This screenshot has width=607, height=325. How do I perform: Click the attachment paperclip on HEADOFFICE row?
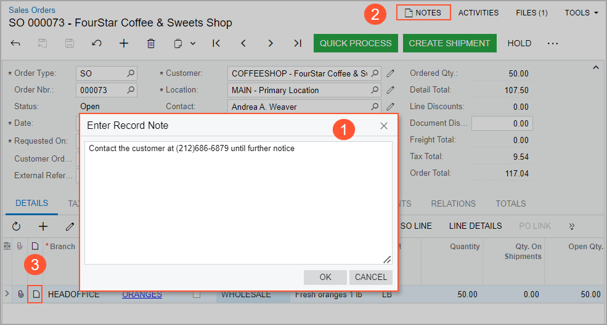[20, 295]
